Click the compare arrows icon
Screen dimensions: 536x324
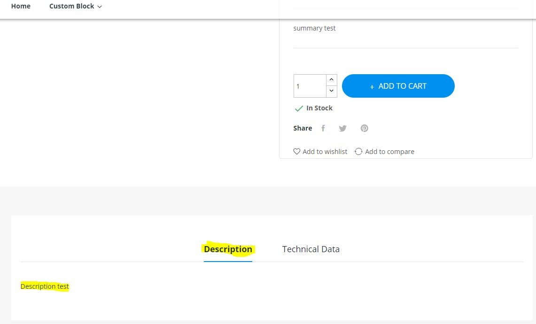point(358,151)
